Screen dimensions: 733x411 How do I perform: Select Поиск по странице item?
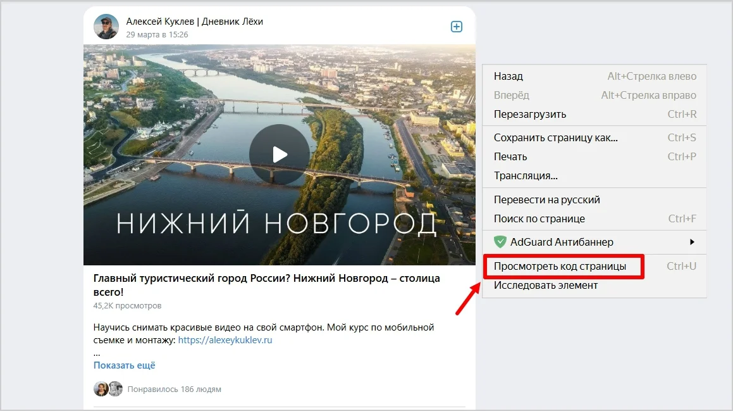(539, 218)
